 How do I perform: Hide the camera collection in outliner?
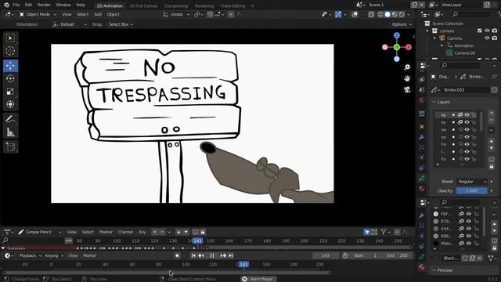tap(487, 31)
